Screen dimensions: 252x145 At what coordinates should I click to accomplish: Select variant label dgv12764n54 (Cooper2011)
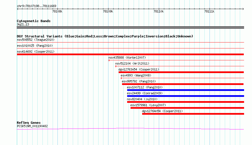[x=162, y=111]
